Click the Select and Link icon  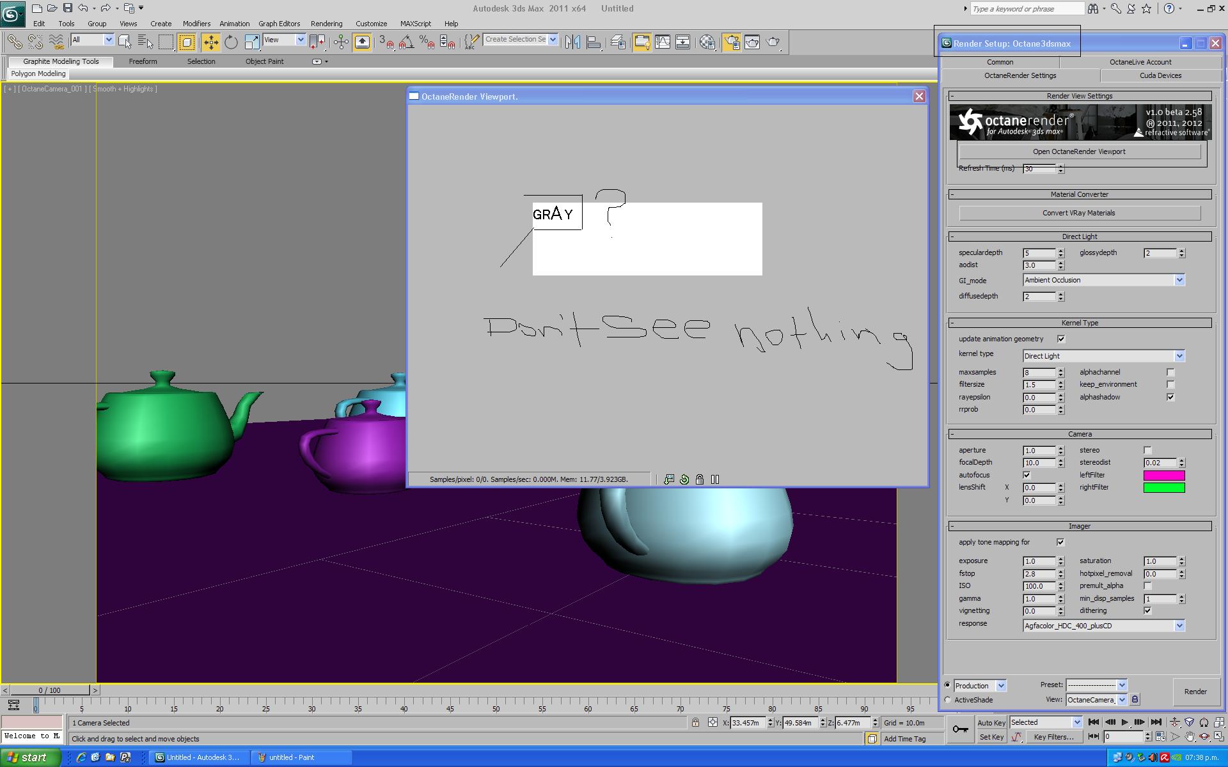(14, 42)
